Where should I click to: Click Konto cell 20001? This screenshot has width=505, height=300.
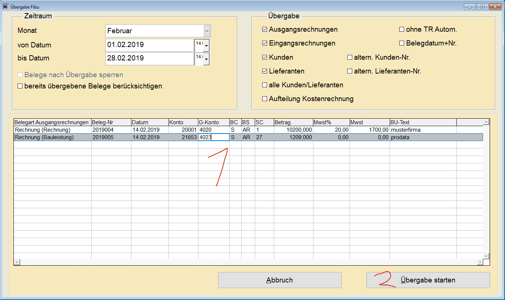(183, 130)
